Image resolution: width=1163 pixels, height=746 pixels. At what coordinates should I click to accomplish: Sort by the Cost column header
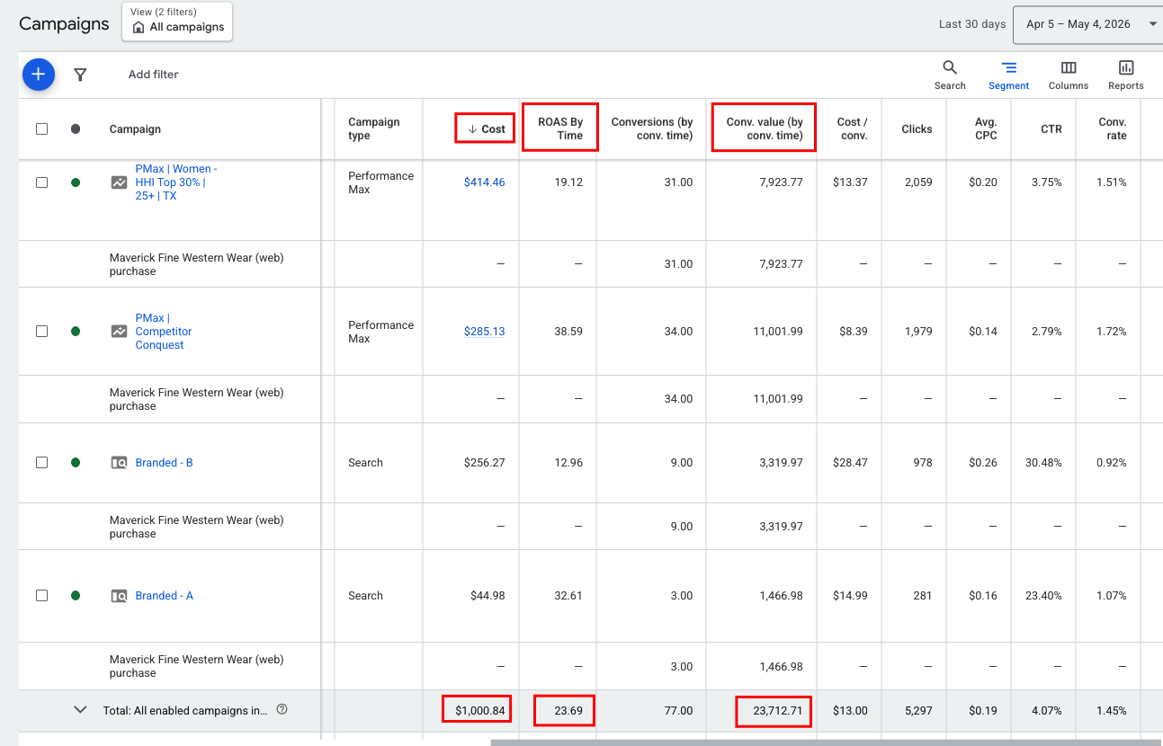(x=486, y=129)
